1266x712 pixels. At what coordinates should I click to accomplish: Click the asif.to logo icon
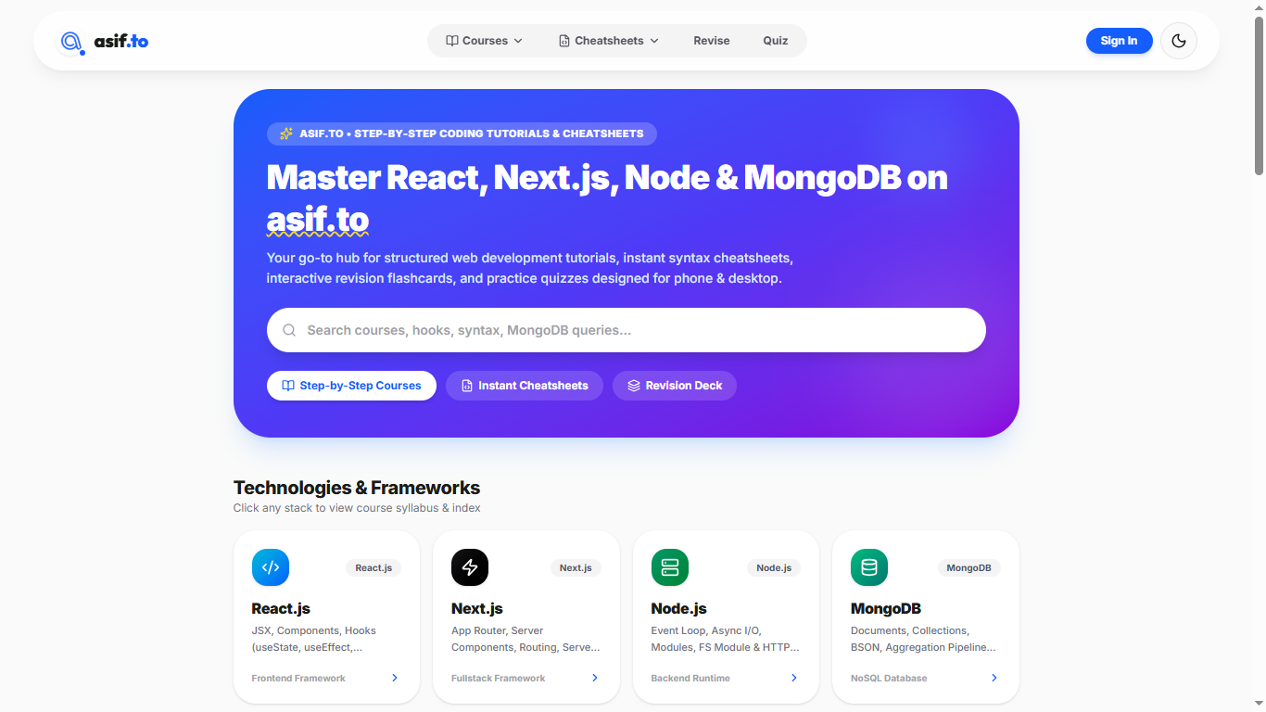(71, 42)
